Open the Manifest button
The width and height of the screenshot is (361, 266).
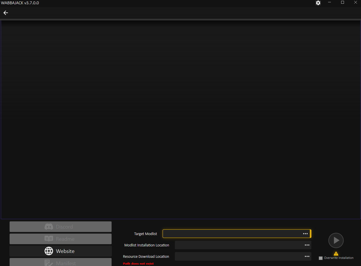click(60, 262)
